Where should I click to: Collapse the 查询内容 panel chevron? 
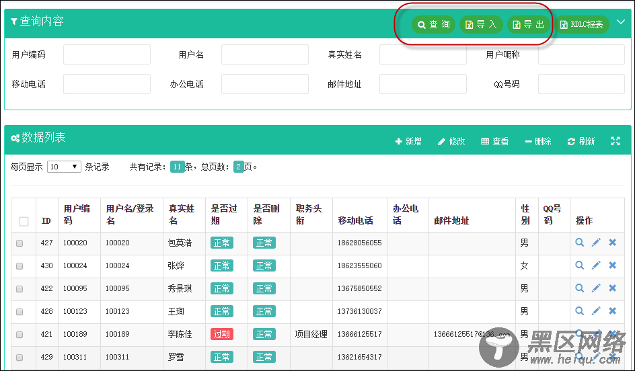click(x=621, y=22)
